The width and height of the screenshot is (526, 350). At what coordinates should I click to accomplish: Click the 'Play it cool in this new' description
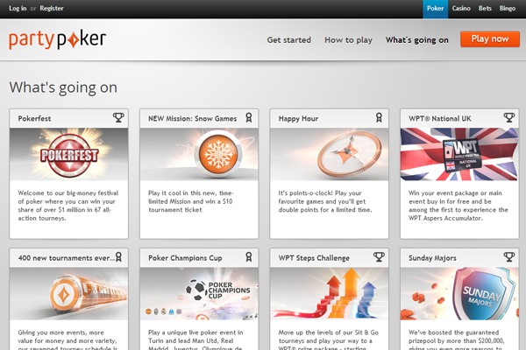(x=191, y=201)
